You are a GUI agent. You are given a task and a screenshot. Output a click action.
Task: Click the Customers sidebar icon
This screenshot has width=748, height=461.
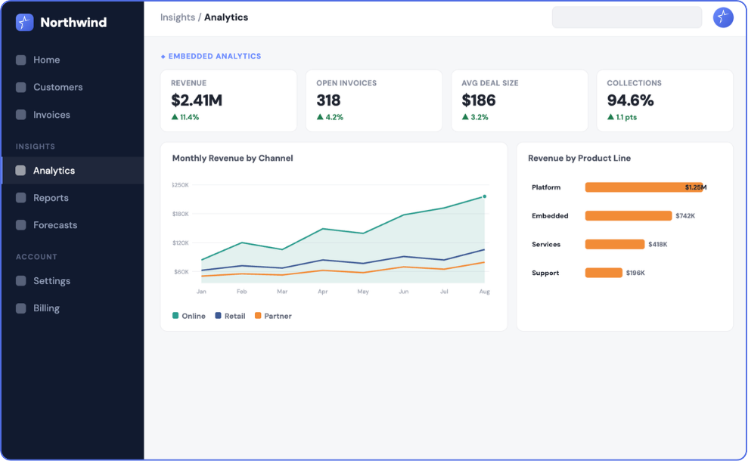(x=21, y=87)
